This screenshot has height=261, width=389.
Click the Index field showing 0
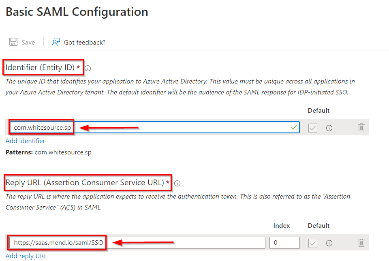pos(284,243)
